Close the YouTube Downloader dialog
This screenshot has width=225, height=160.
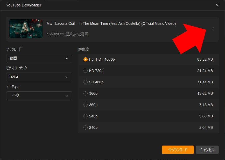(217, 5)
